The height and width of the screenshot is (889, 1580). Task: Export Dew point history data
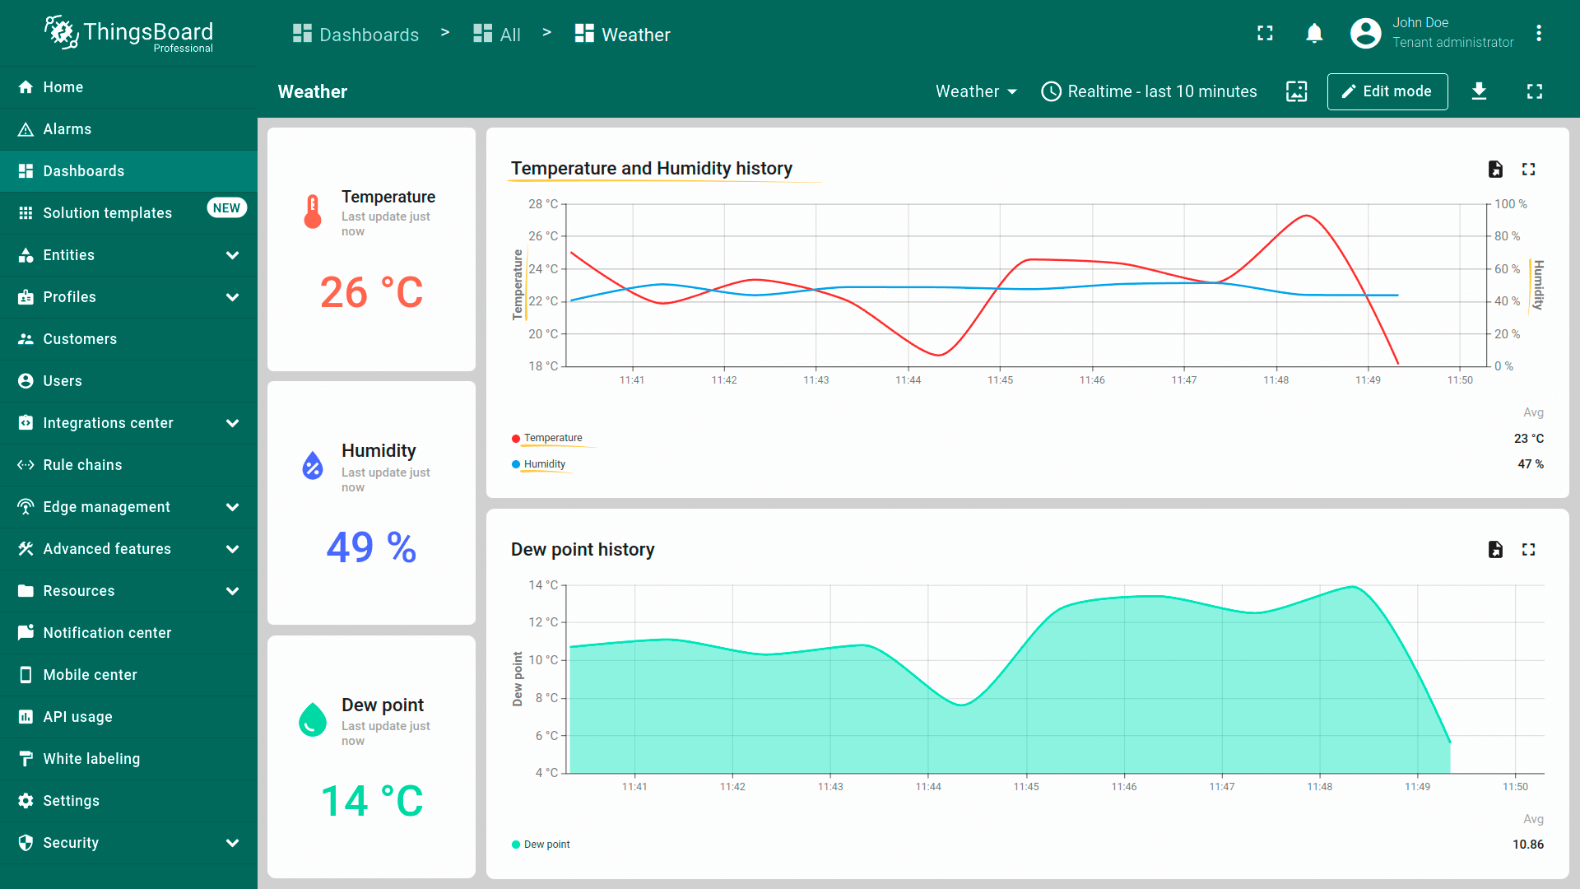pos(1495,550)
